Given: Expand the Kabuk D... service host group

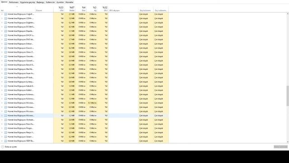Looking at the screenshot, I should [2, 86].
